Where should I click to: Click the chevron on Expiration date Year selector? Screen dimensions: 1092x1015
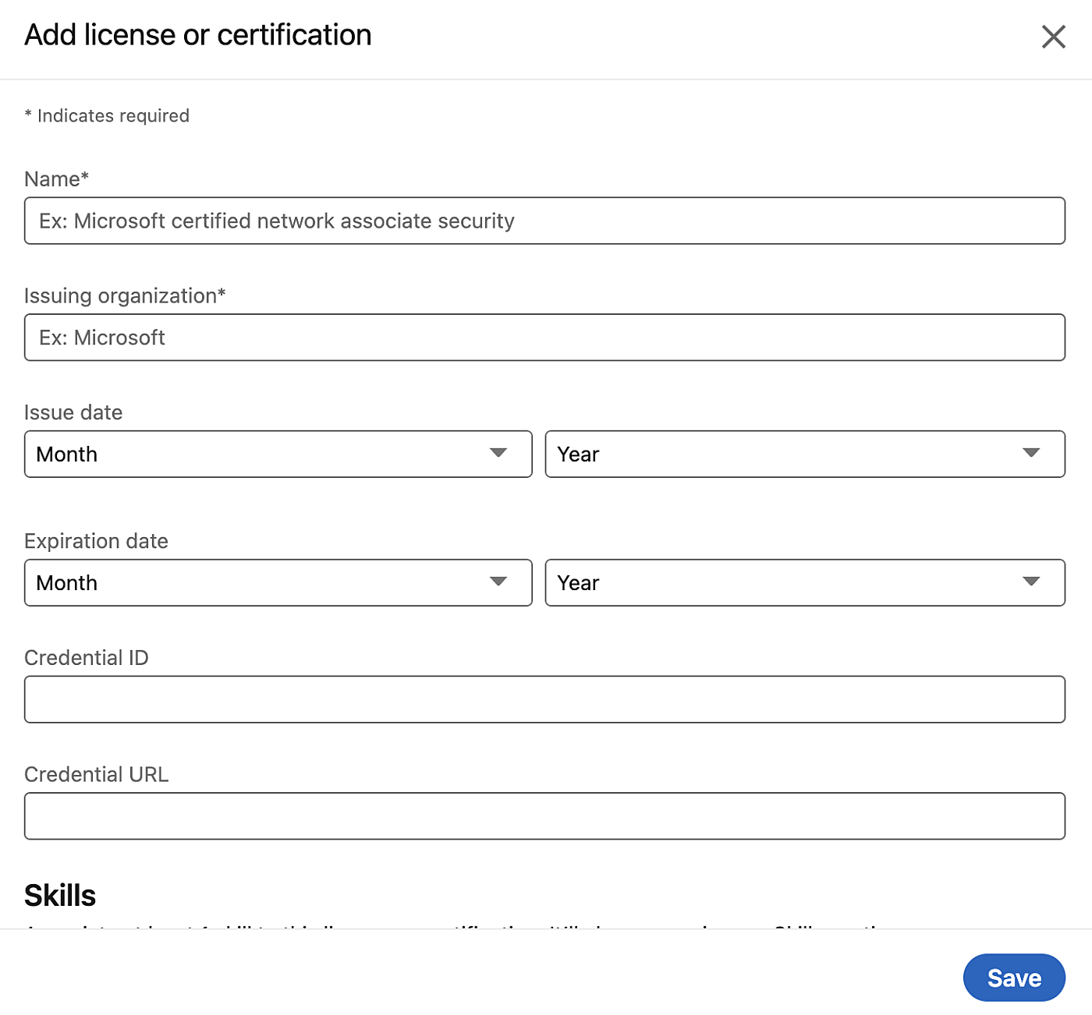point(1032,582)
